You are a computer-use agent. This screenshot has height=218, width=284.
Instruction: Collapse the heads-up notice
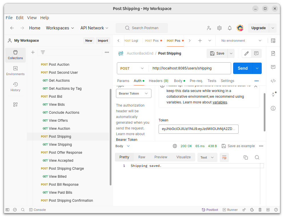point(255,86)
